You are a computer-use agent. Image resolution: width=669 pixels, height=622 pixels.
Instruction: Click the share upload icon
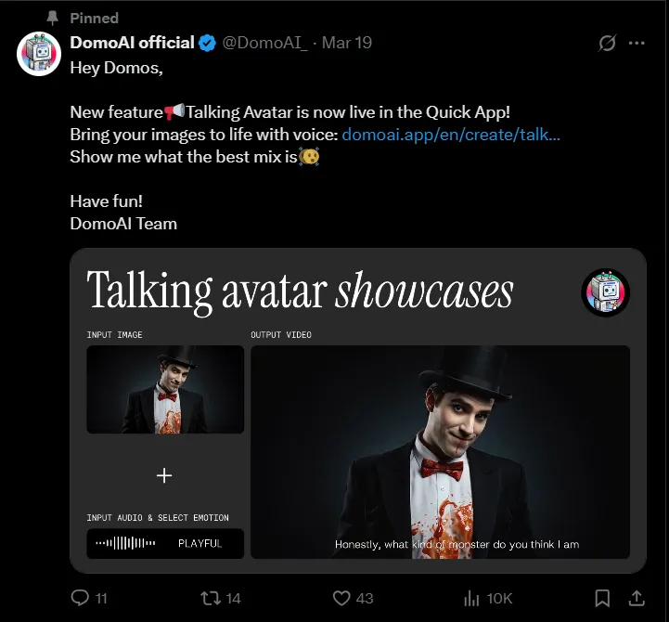pyautogui.click(x=637, y=598)
